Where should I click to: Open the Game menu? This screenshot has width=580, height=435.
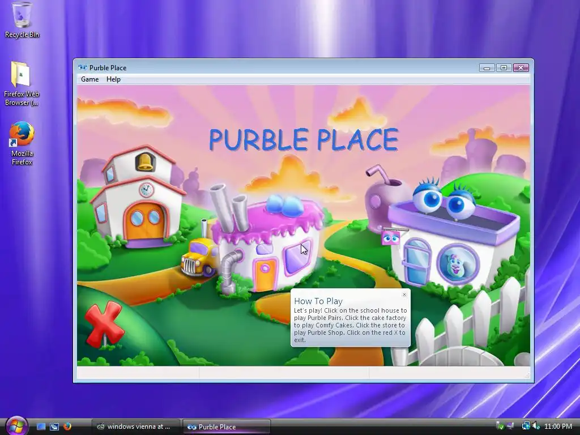coord(89,79)
